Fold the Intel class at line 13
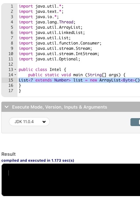 [x=15, y=69]
